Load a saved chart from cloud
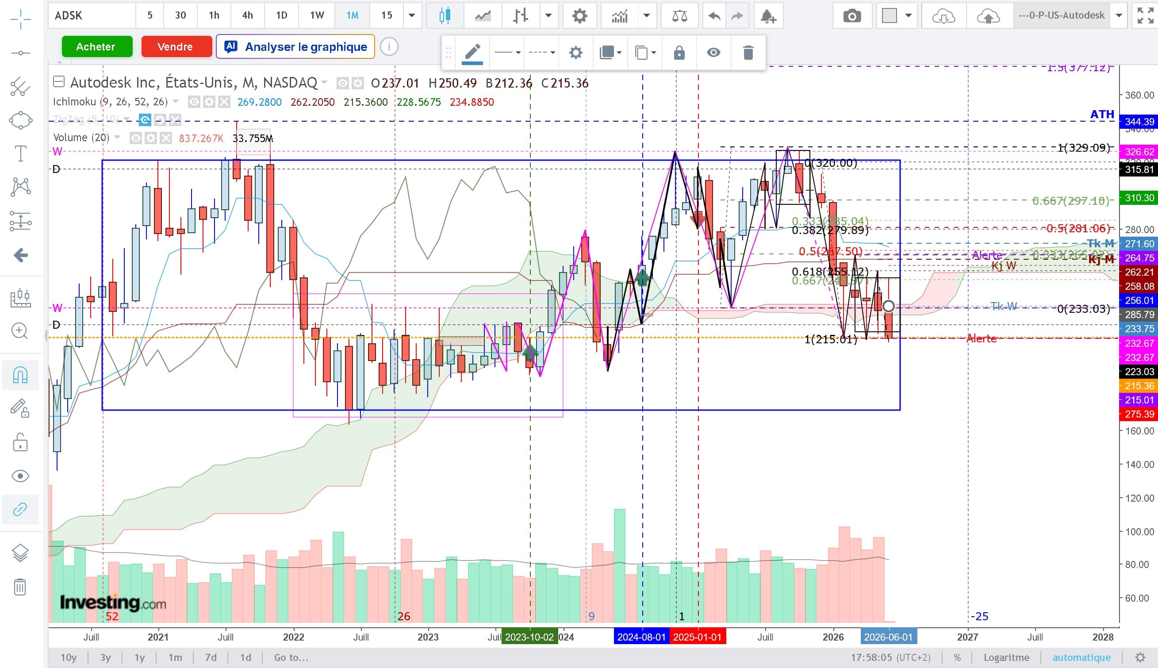The height and width of the screenshot is (668, 1158). coord(944,16)
